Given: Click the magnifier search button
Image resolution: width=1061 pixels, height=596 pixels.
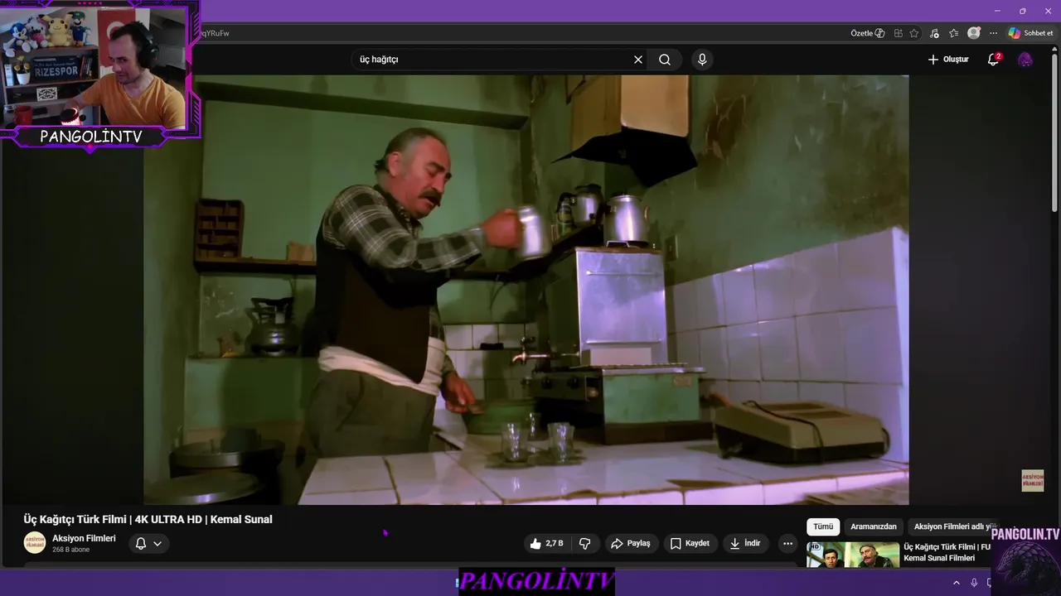Looking at the screenshot, I should tap(665, 60).
